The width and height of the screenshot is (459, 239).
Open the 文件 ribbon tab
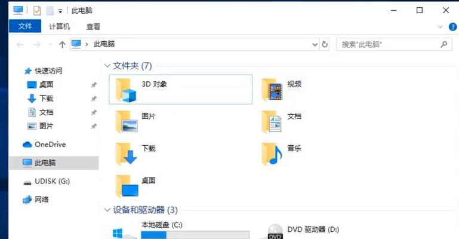pos(25,26)
